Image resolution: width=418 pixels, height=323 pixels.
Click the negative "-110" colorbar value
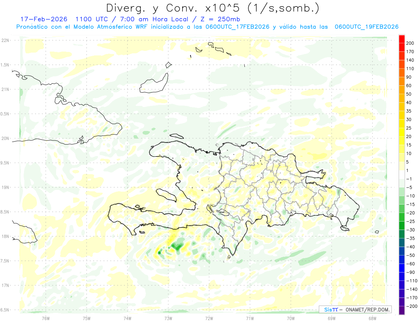click(411, 281)
